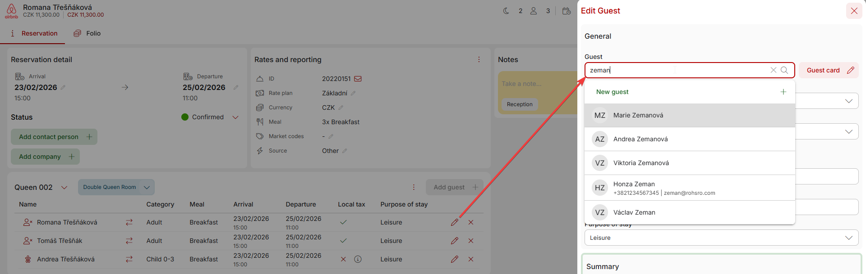
Task: Toggle local tax checkmark for Tomáš Třešňák
Action: point(343,241)
